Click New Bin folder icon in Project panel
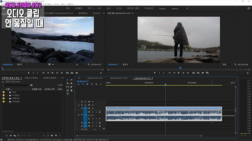 [52, 135]
